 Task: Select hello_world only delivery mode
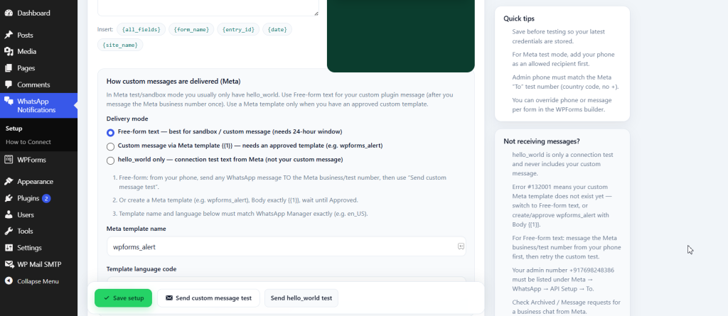(x=110, y=160)
